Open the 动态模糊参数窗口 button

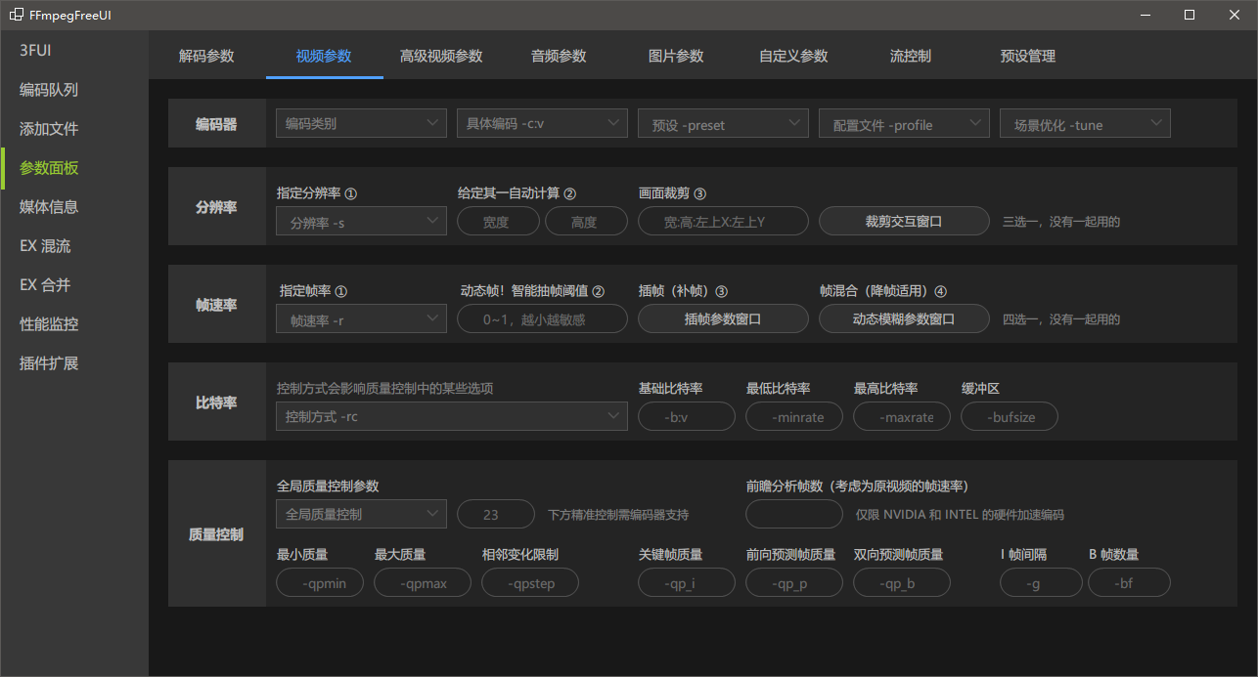point(904,318)
